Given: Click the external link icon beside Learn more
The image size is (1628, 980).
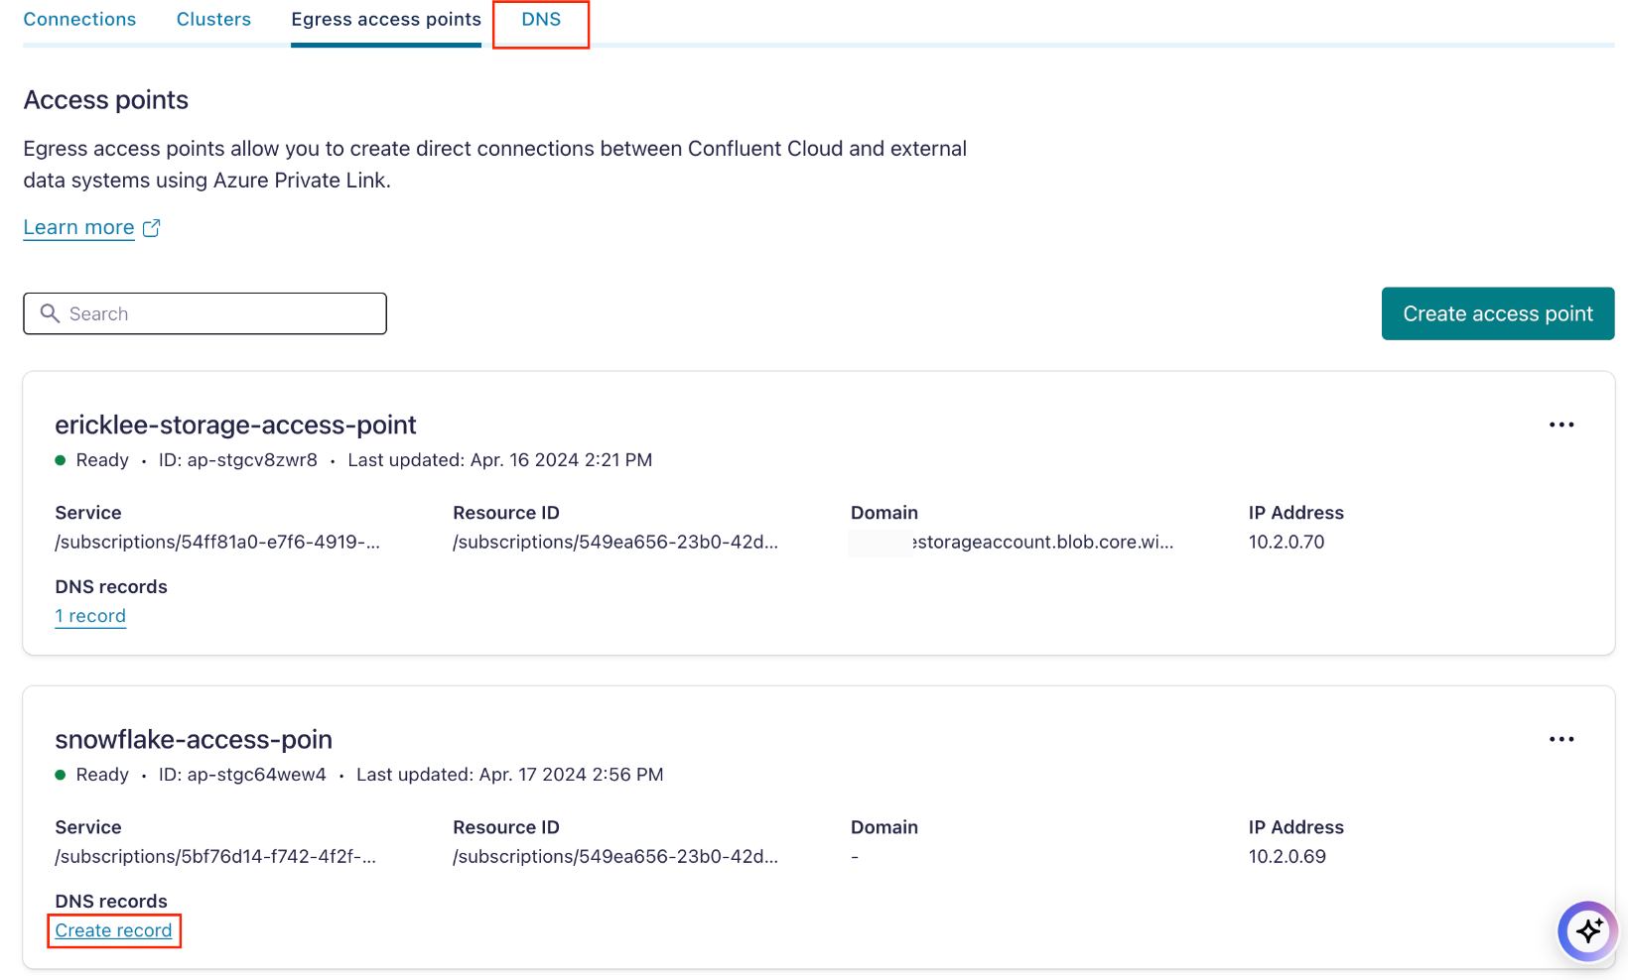Looking at the screenshot, I should (151, 227).
